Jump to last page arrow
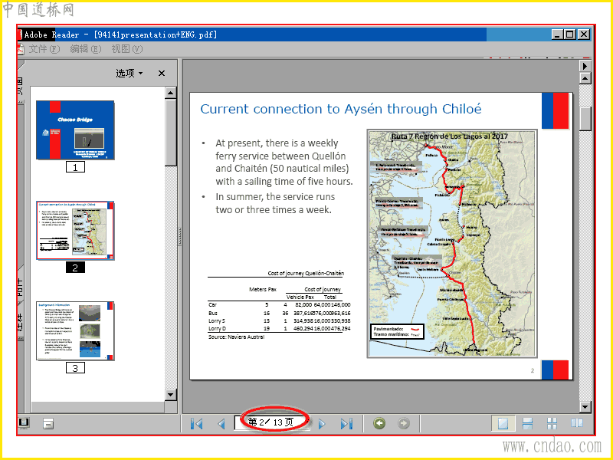This screenshot has width=613, height=460. 346,424
